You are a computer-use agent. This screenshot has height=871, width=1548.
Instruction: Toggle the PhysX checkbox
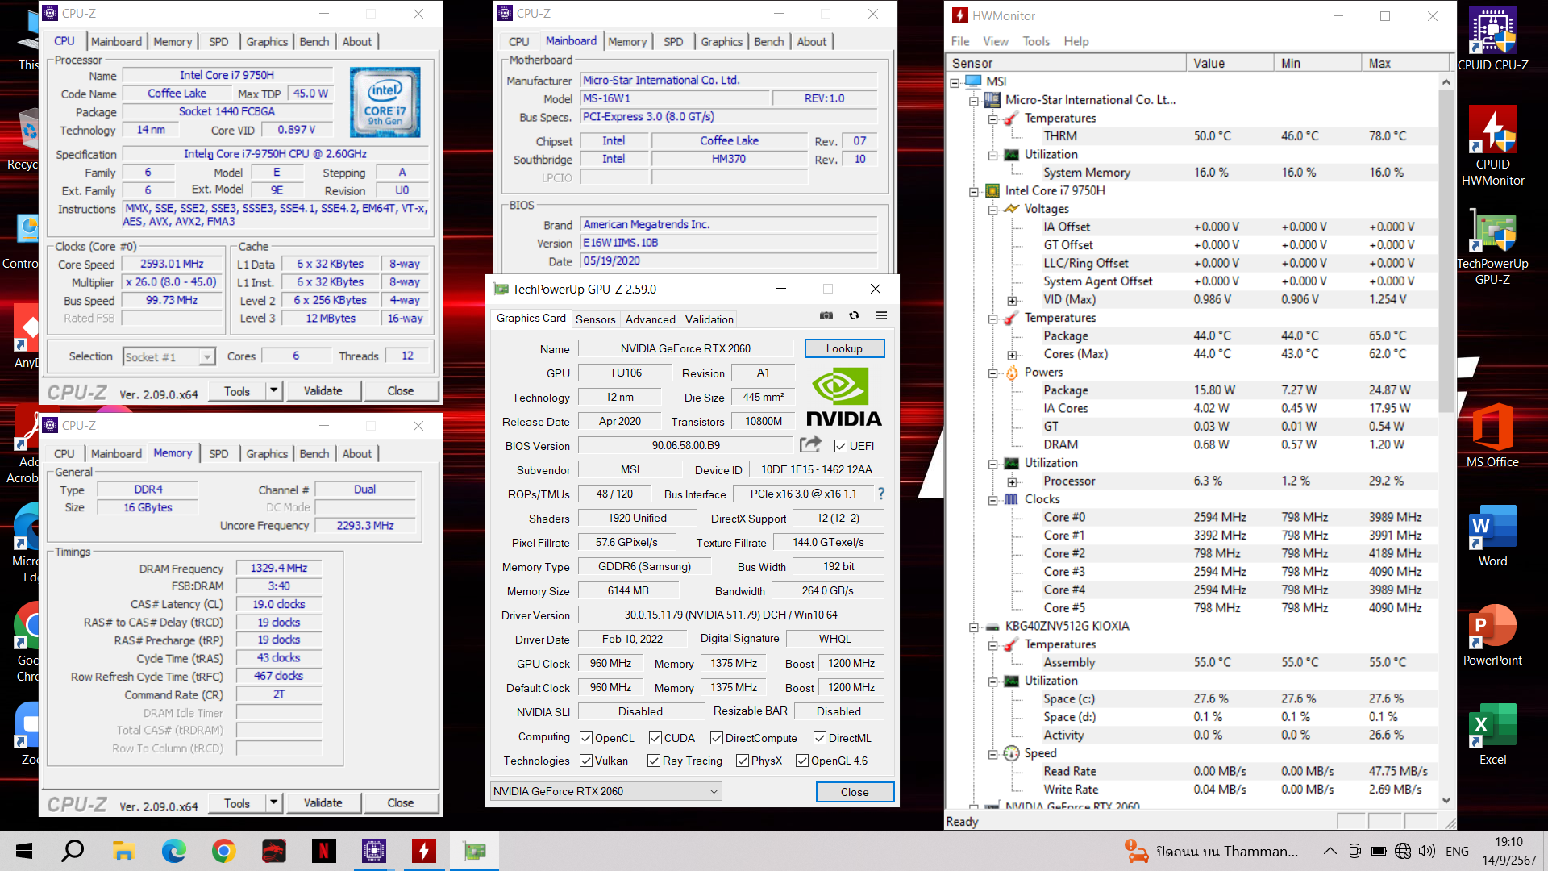coord(742,761)
